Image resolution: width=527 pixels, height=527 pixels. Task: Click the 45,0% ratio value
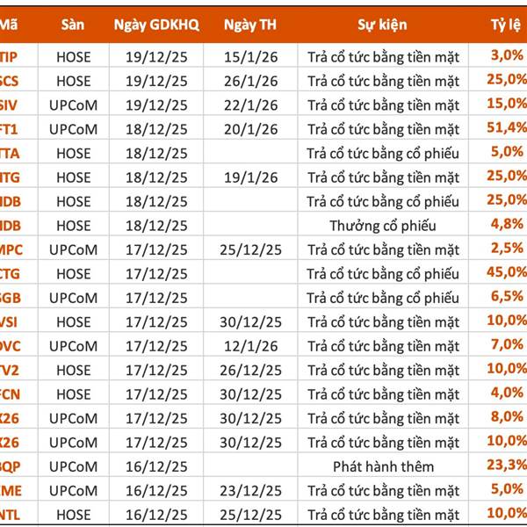point(506,273)
